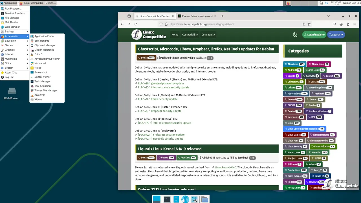This screenshot has height=203, width=361.
Task: Open the Firefox application menu (hamburger icon)
Action: point(355,24)
